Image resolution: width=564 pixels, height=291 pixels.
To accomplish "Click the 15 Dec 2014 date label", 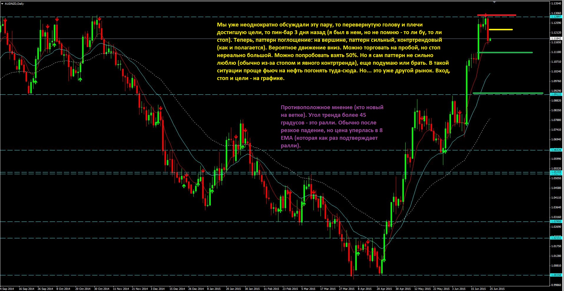I will [177, 289].
